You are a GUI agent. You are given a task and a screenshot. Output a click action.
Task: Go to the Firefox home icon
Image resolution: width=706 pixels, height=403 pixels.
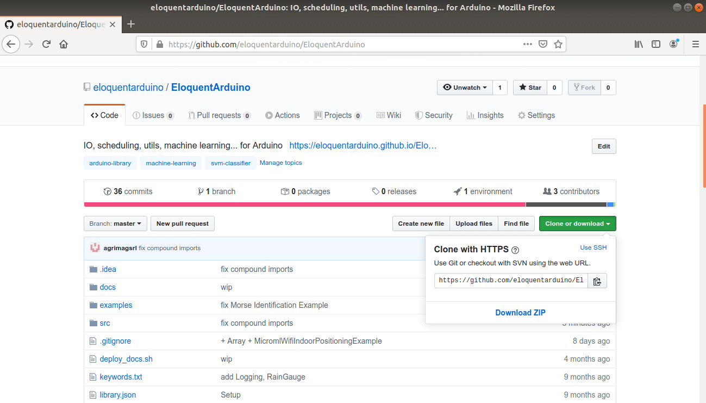click(64, 45)
